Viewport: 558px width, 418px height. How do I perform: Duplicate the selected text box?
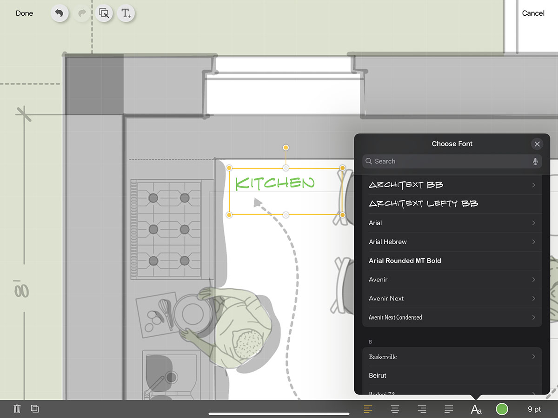pyautogui.click(x=35, y=409)
